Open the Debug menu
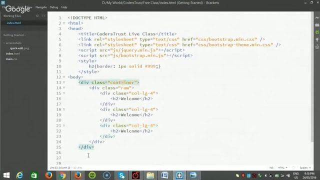The height and width of the screenshot is (180, 320). pyautogui.click(x=54, y=7)
